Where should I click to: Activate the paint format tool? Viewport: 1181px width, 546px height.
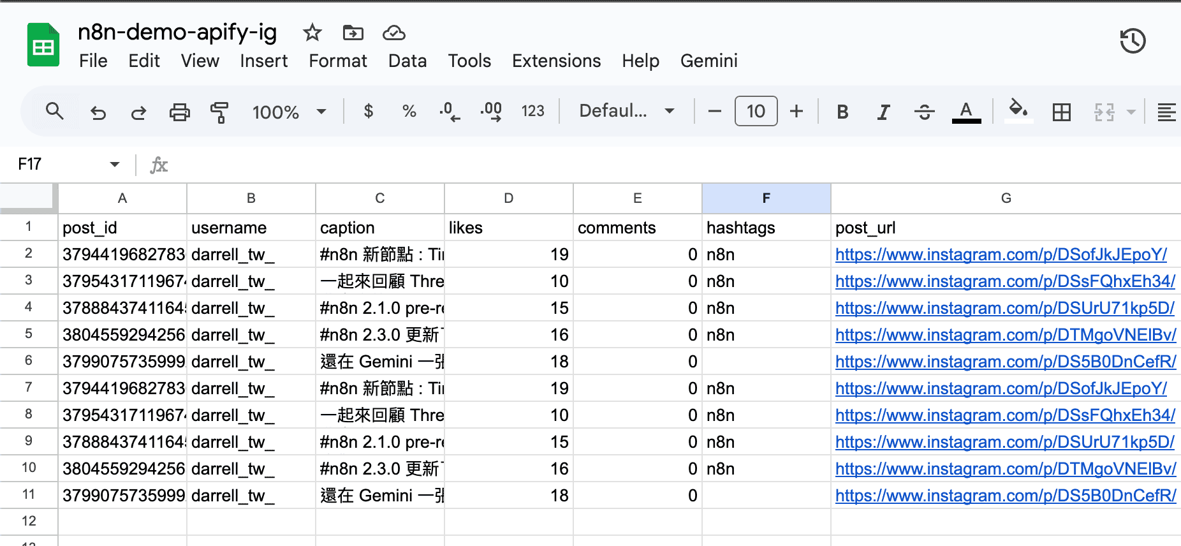coord(219,113)
